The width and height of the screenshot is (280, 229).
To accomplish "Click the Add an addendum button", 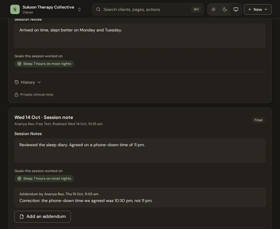I will coord(42,217).
